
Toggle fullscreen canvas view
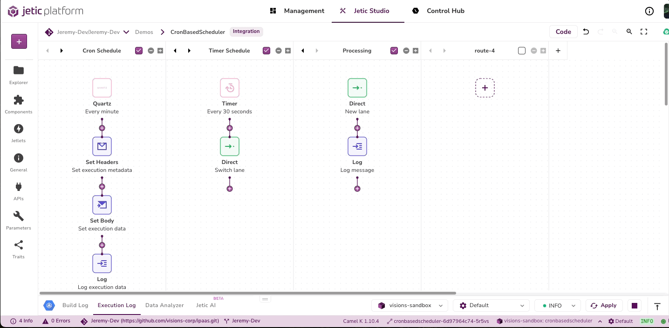click(644, 32)
